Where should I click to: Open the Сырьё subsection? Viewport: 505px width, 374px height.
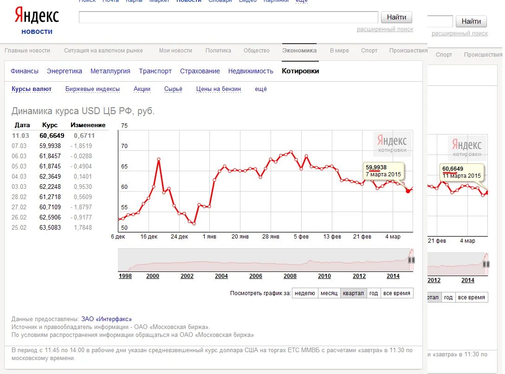click(173, 89)
